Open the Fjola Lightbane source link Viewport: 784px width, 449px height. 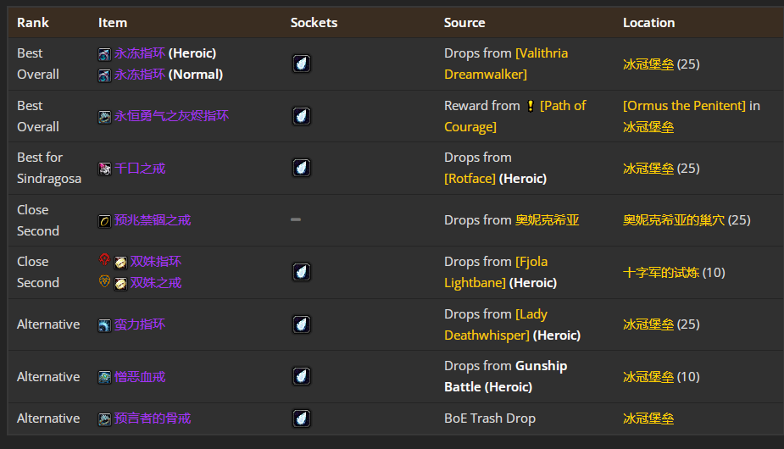(x=498, y=272)
